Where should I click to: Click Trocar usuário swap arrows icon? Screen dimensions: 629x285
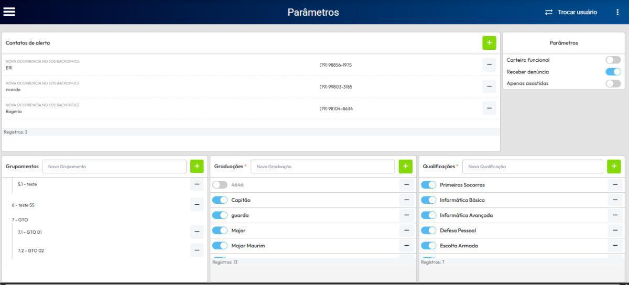[x=549, y=12]
